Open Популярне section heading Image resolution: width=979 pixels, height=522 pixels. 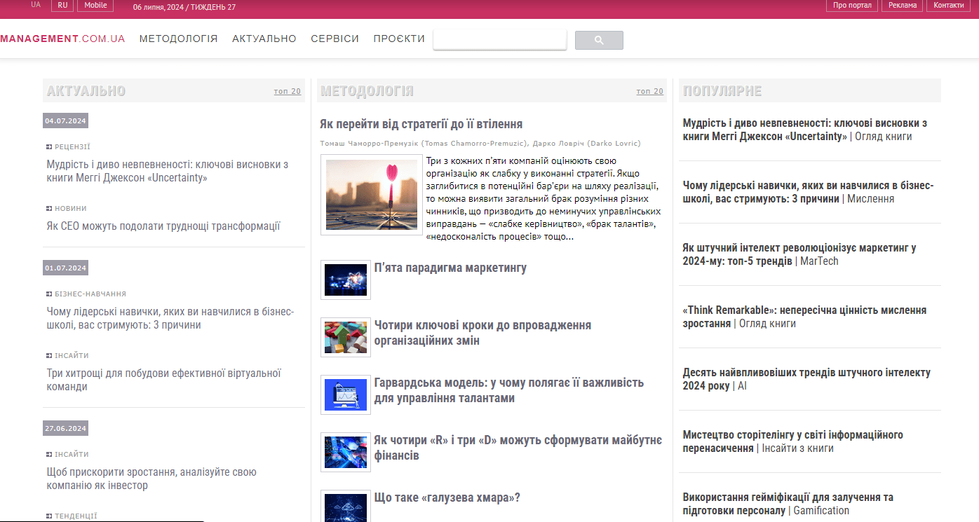tap(722, 91)
